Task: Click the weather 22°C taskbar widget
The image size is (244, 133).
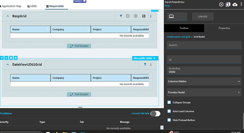Action: [174, 132]
